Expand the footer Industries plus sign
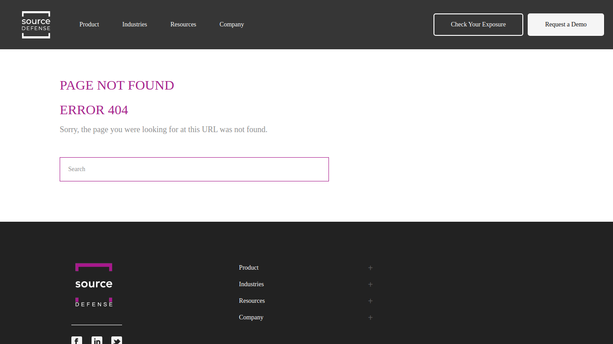Image resolution: width=613 pixels, height=344 pixels. point(370,284)
